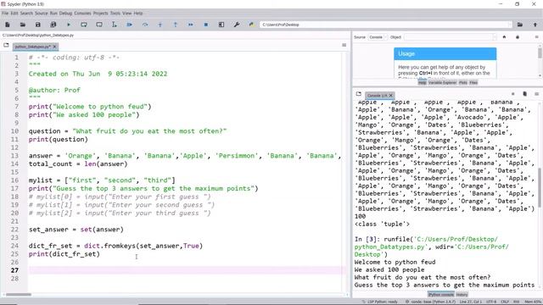Open the Search menu
This screenshot has height=305, width=543.
point(26,14)
